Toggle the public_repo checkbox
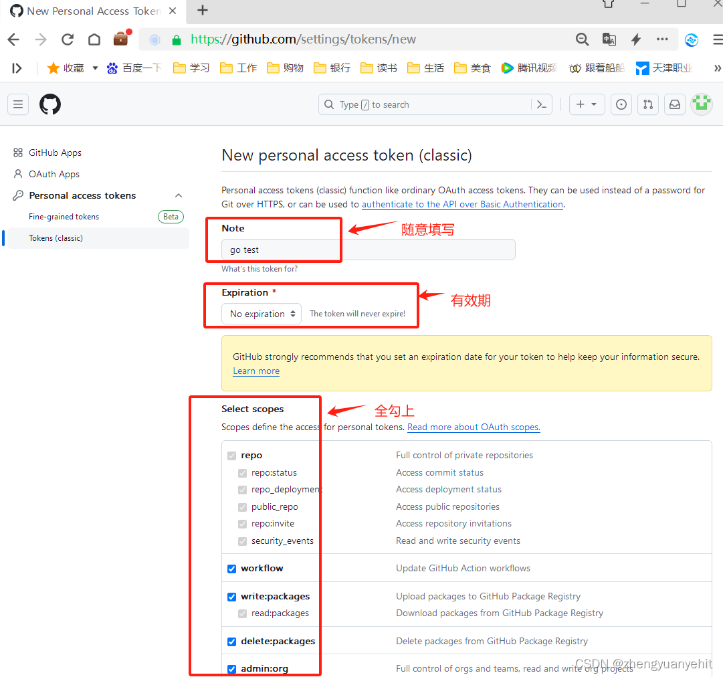 coord(243,507)
